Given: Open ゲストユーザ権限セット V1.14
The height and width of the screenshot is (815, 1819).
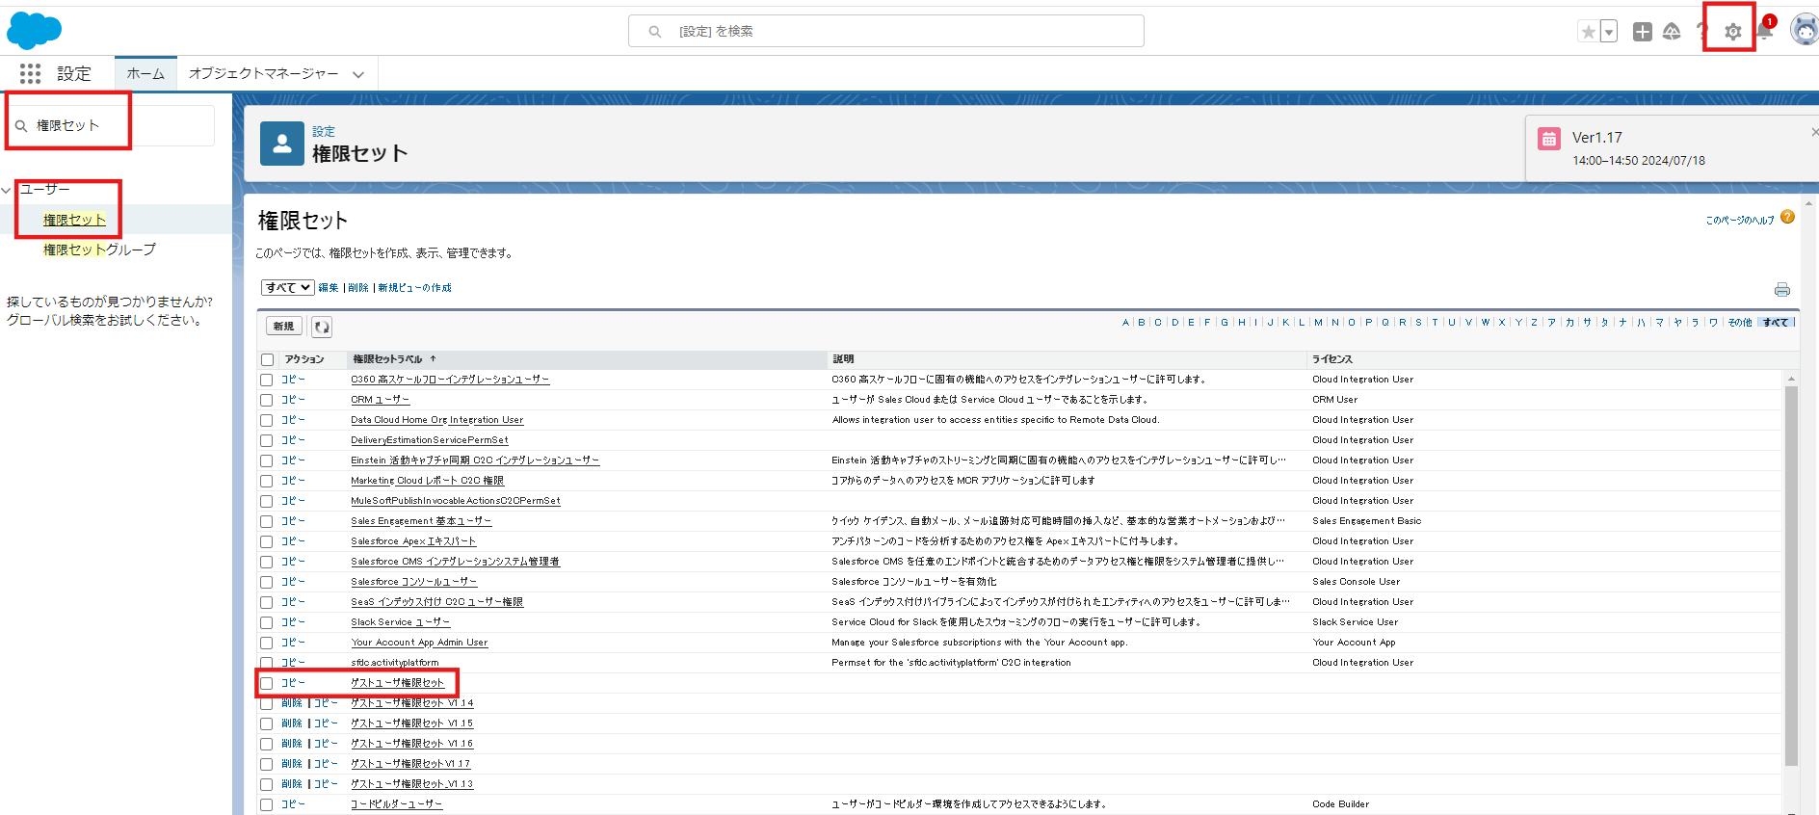Looking at the screenshot, I should pyautogui.click(x=412, y=703).
